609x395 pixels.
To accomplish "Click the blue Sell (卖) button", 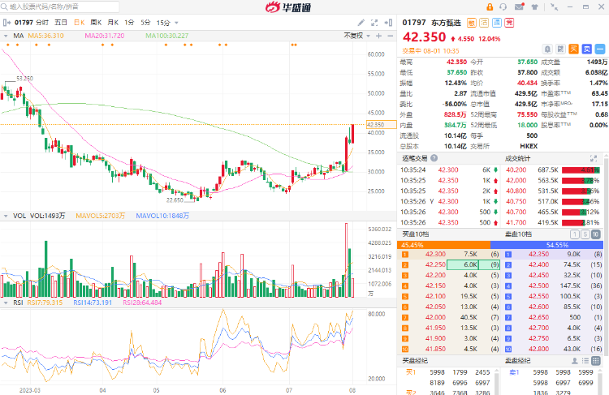I will coord(585,49).
